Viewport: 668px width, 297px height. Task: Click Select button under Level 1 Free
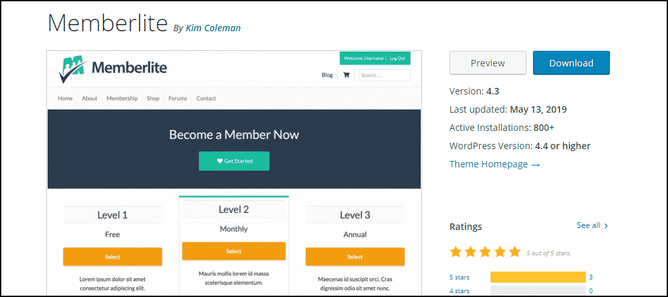(112, 257)
